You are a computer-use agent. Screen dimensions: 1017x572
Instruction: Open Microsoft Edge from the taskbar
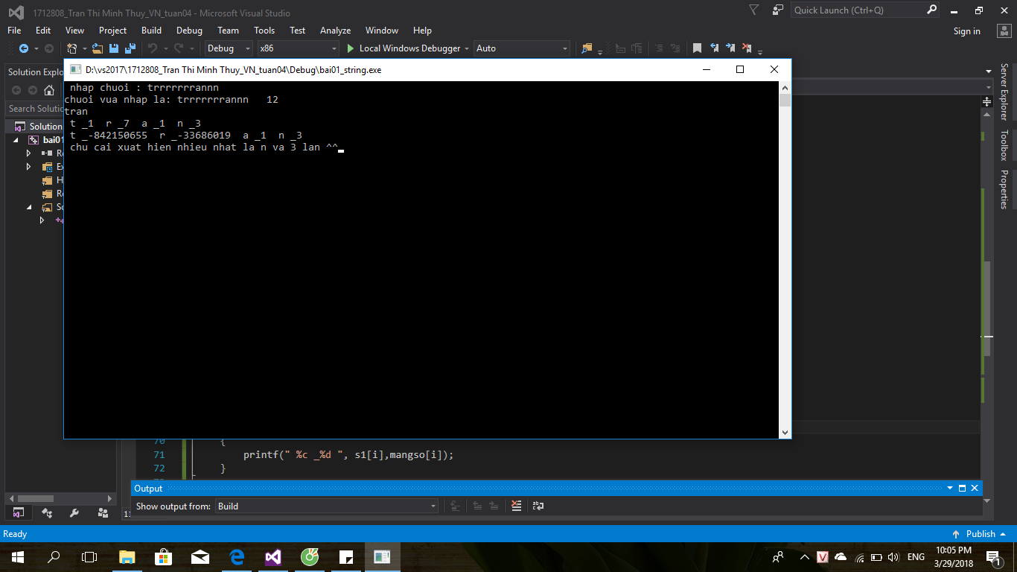pyautogui.click(x=237, y=556)
